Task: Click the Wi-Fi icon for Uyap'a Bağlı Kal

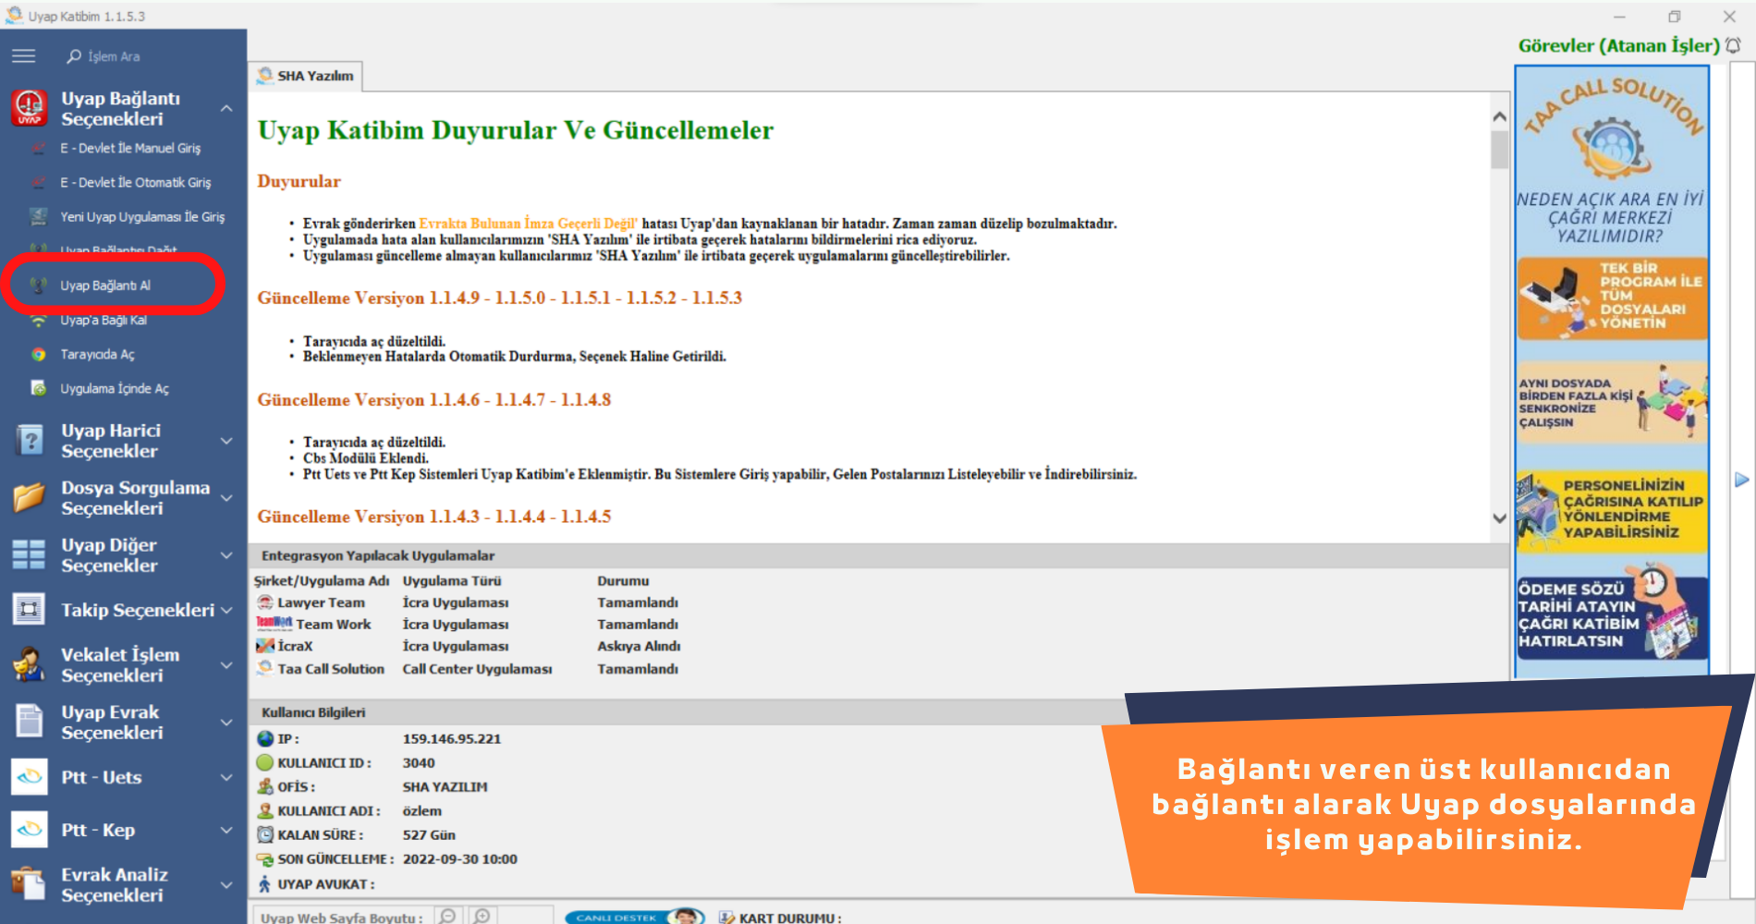Action: click(39, 321)
